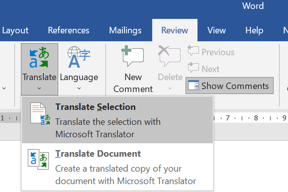Open the Help tab
288x192 pixels.
pyautogui.click(x=254, y=30)
